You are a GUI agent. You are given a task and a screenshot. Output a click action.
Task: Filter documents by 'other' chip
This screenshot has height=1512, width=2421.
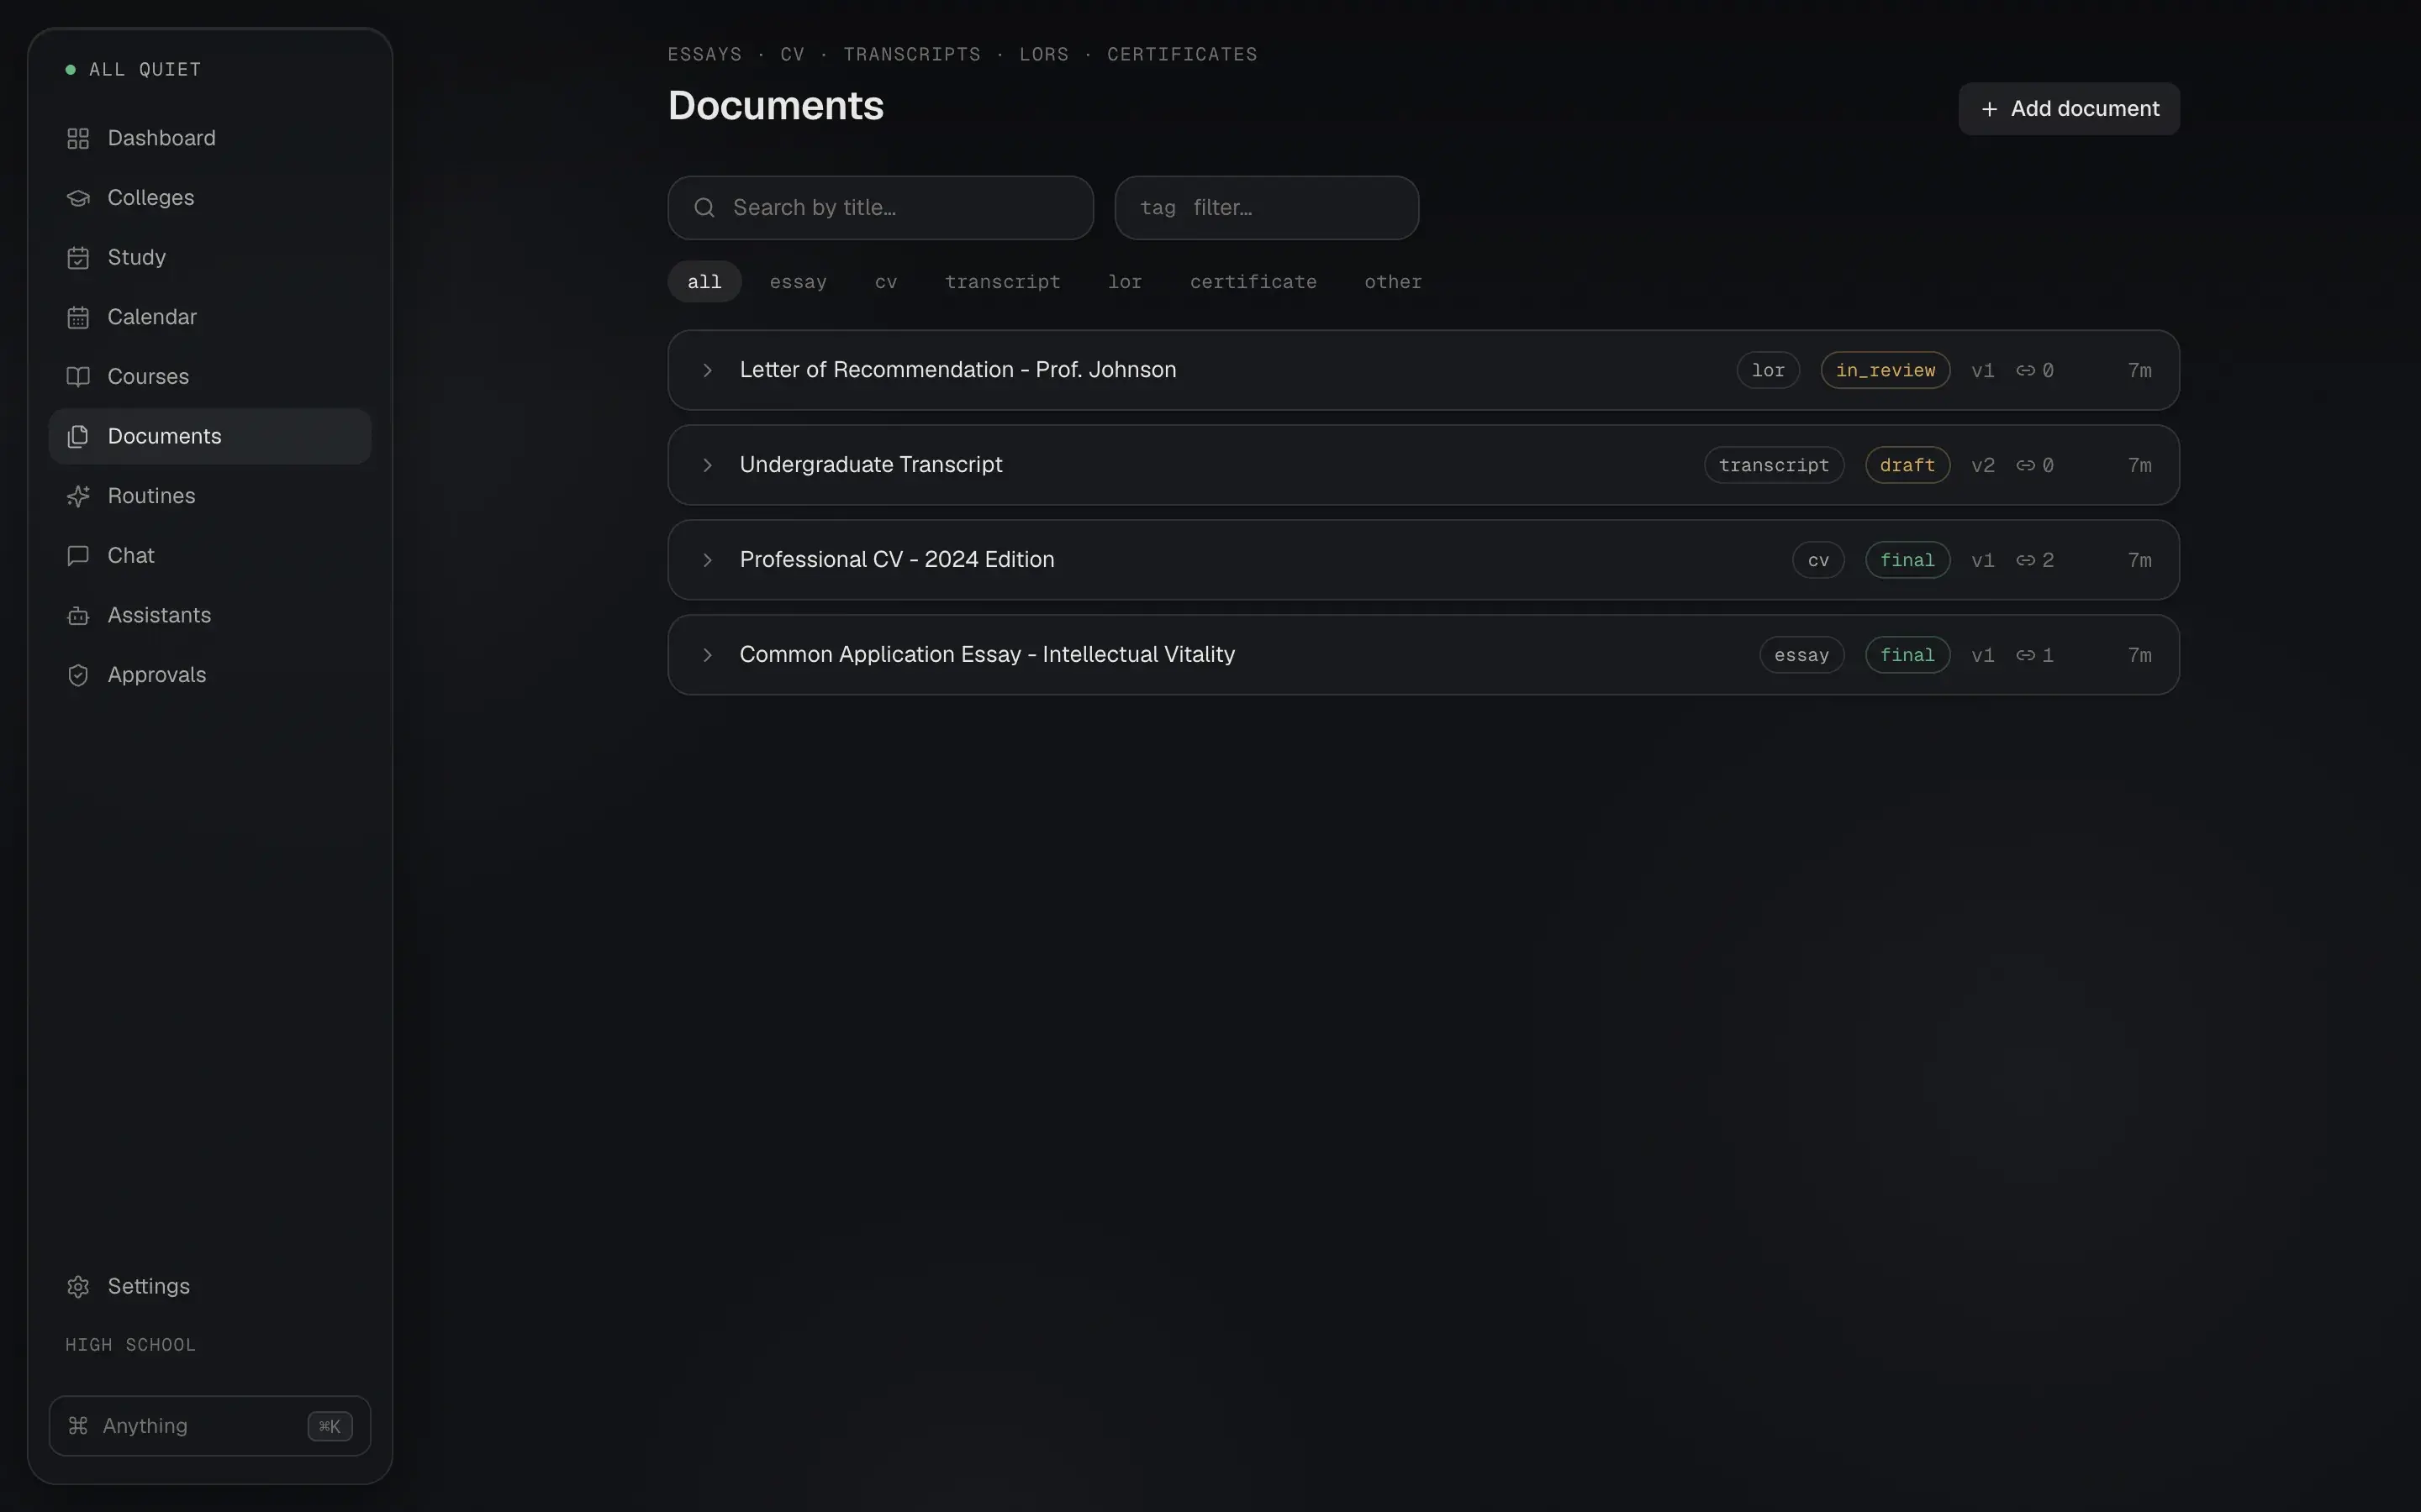(x=1393, y=282)
